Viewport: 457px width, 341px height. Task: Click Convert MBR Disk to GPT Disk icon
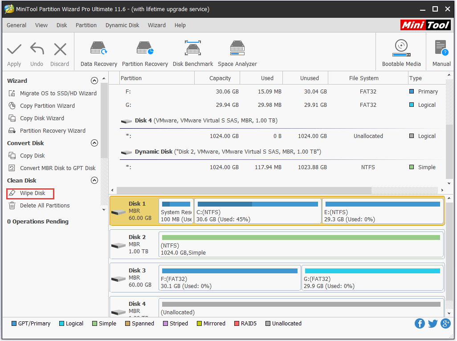pyautogui.click(x=12, y=168)
